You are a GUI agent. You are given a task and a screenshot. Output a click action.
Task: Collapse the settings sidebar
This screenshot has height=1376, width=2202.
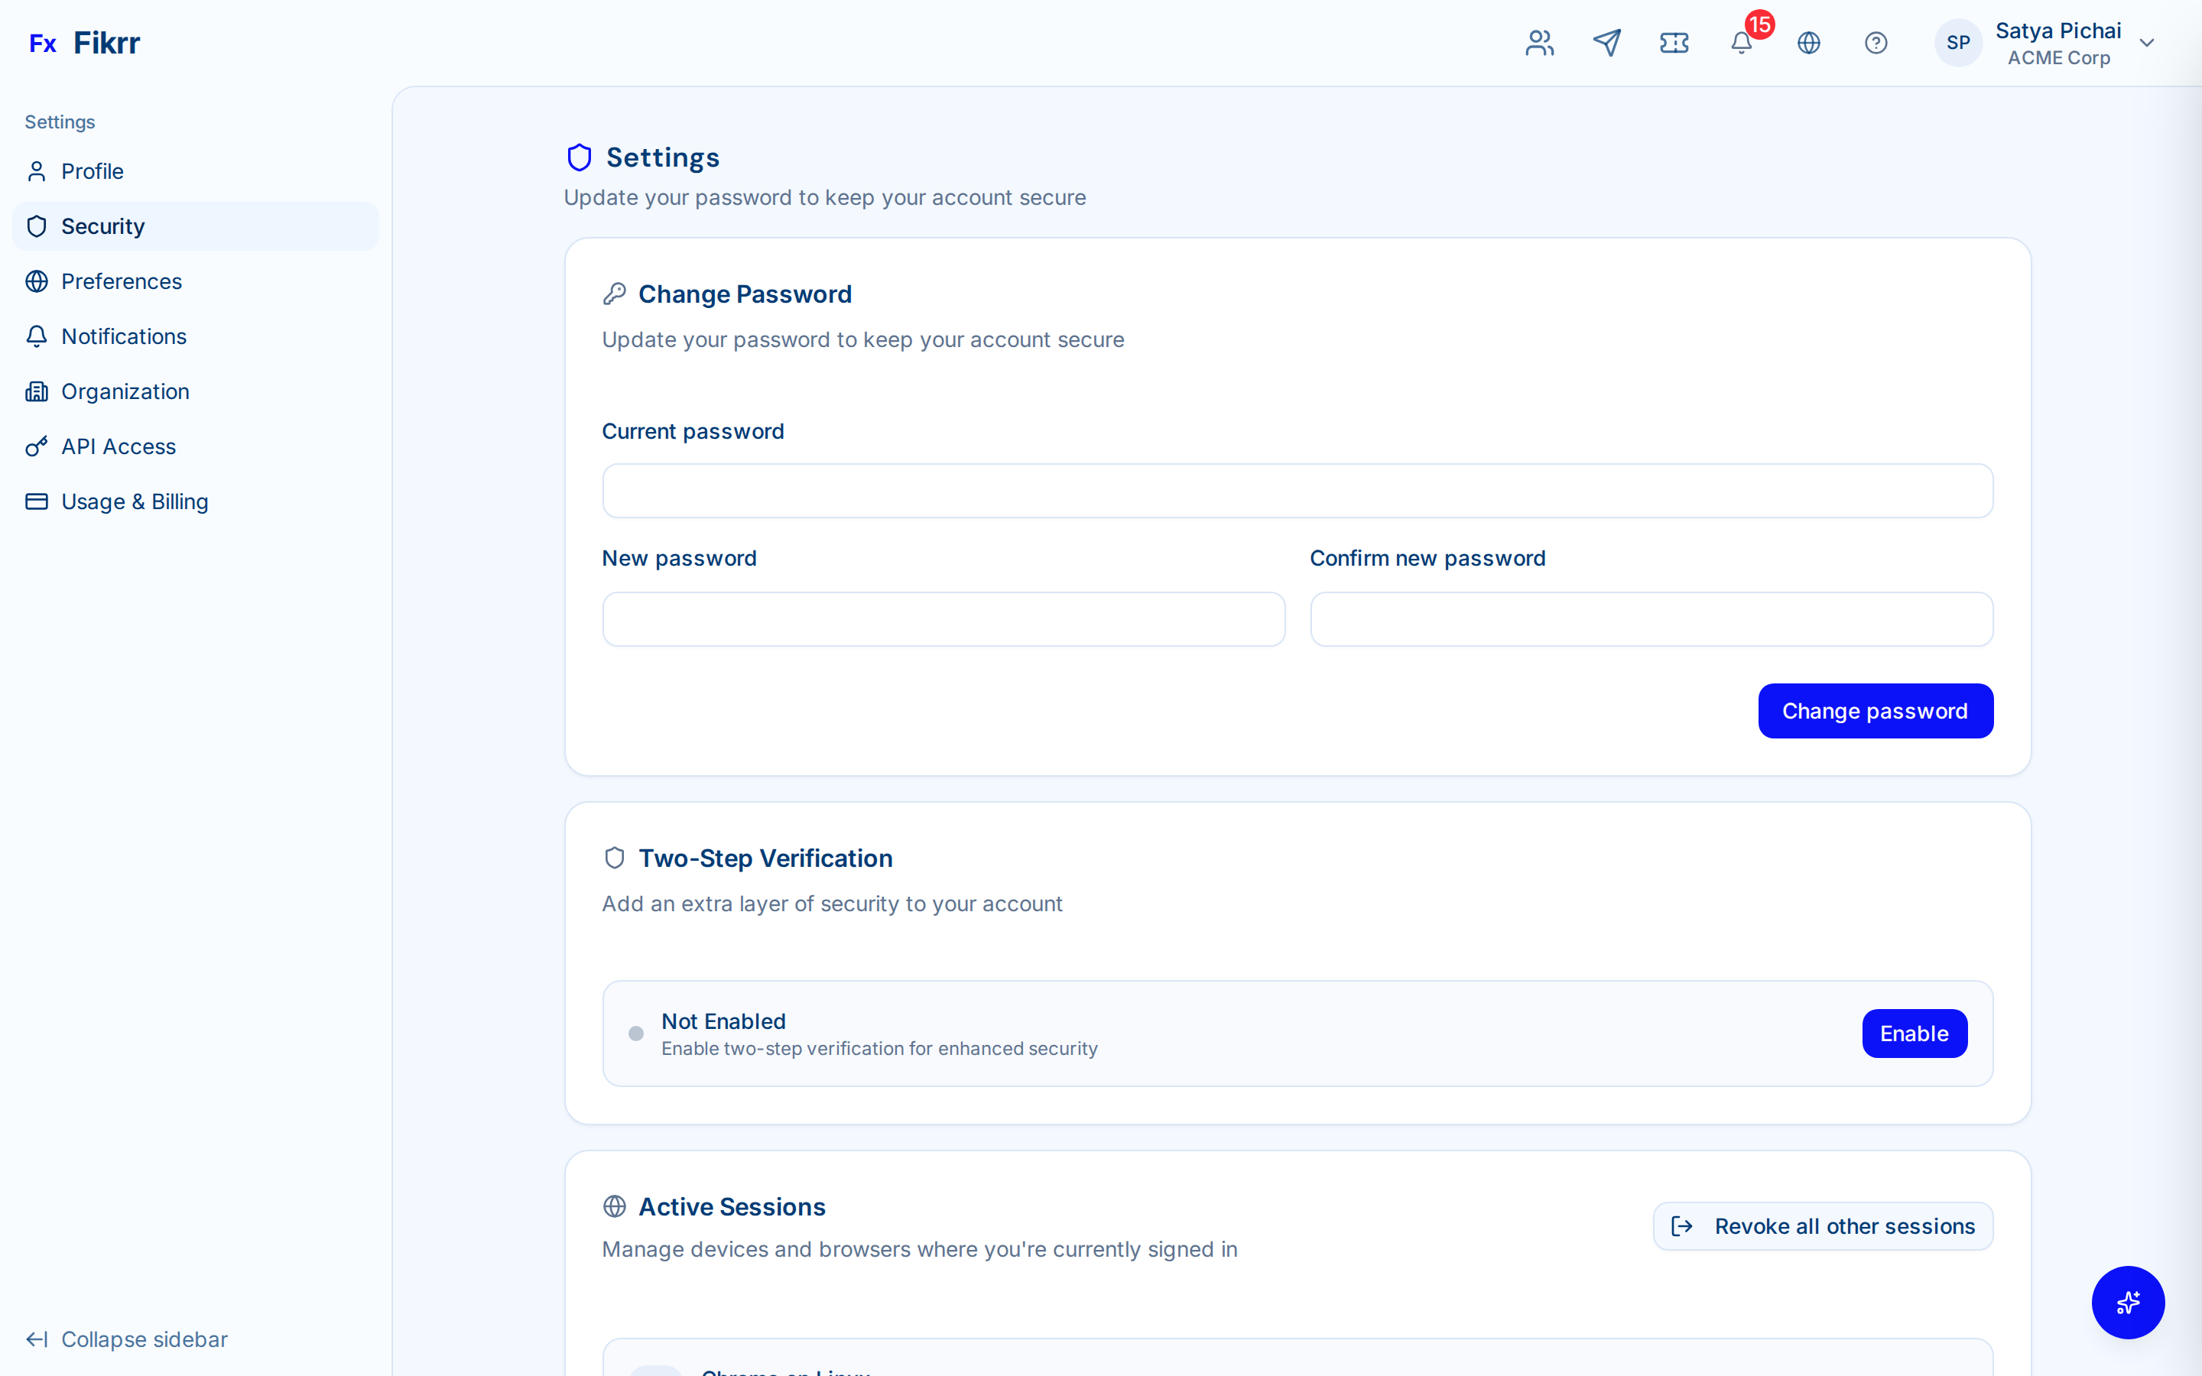click(x=126, y=1339)
